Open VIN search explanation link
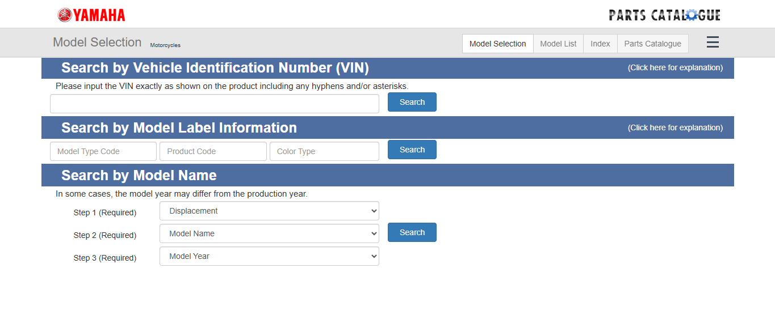Screen dimensions: 775x336 coord(675,67)
